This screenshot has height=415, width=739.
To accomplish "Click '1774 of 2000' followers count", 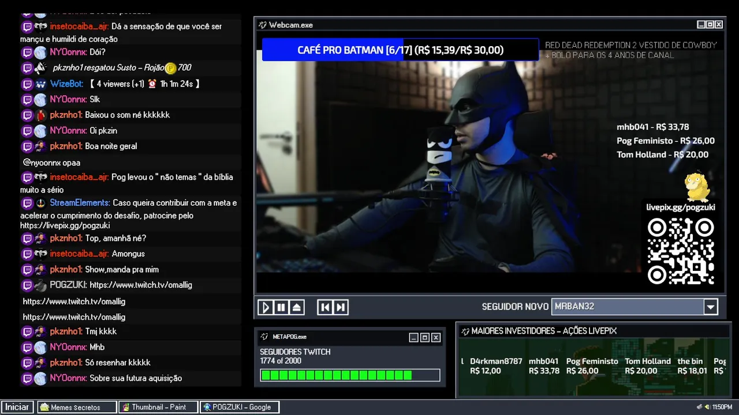I will coord(281,361).
